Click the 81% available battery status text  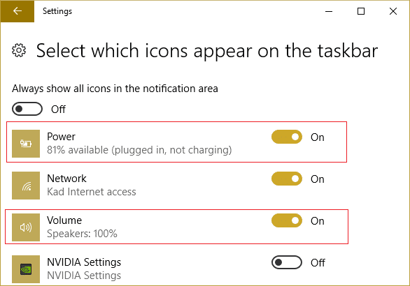coord(139,150)
